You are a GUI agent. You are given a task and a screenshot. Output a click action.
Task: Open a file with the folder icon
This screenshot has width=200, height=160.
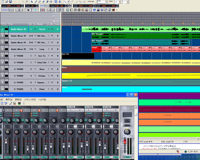[7, 2]
